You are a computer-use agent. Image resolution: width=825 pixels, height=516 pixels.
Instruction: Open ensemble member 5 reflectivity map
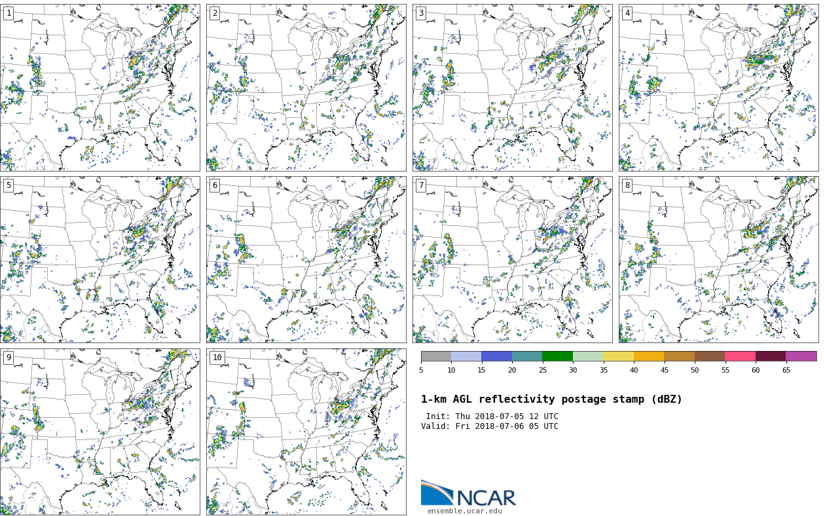(100, 259)
